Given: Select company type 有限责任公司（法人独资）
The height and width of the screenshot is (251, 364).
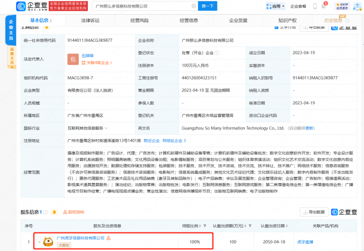Looking at the screenshot, I should point(90,90).
